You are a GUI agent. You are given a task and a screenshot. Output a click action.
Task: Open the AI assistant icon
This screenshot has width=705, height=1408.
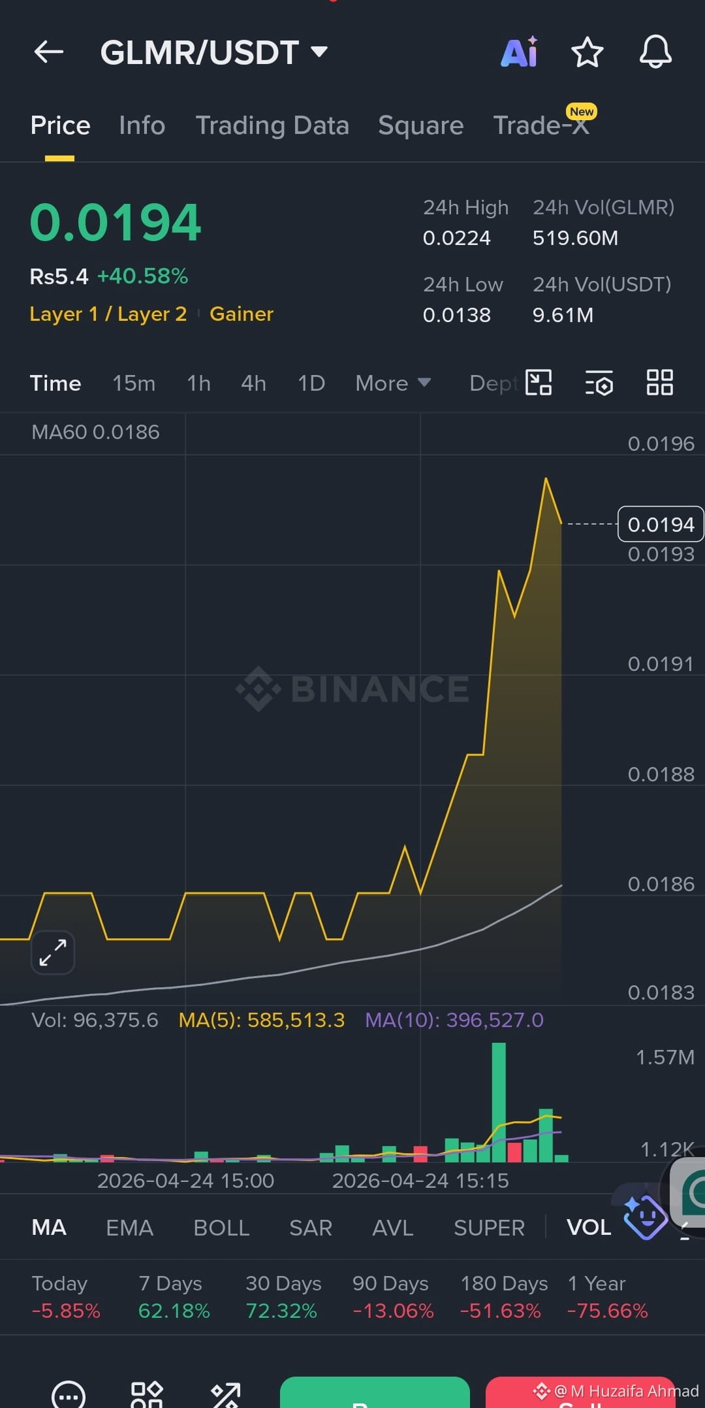click(x=520, y=52)
